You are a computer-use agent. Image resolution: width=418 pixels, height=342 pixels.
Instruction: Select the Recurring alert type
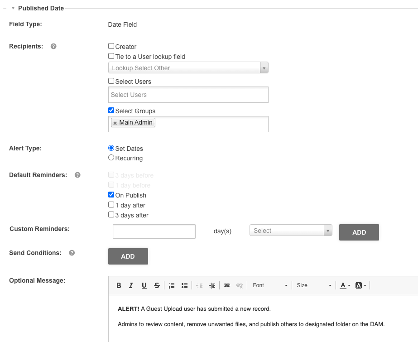pos(111,158)
